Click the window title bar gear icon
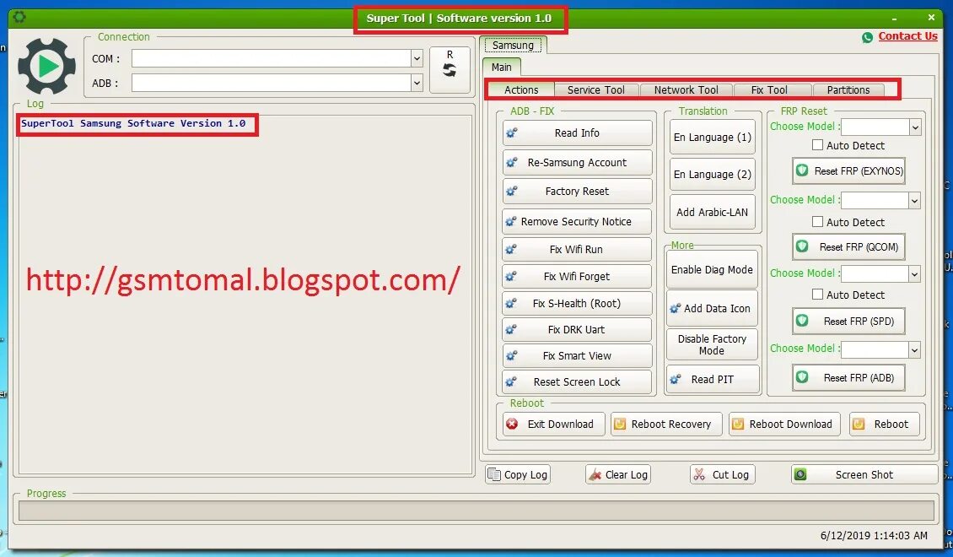 coord(19,17)
